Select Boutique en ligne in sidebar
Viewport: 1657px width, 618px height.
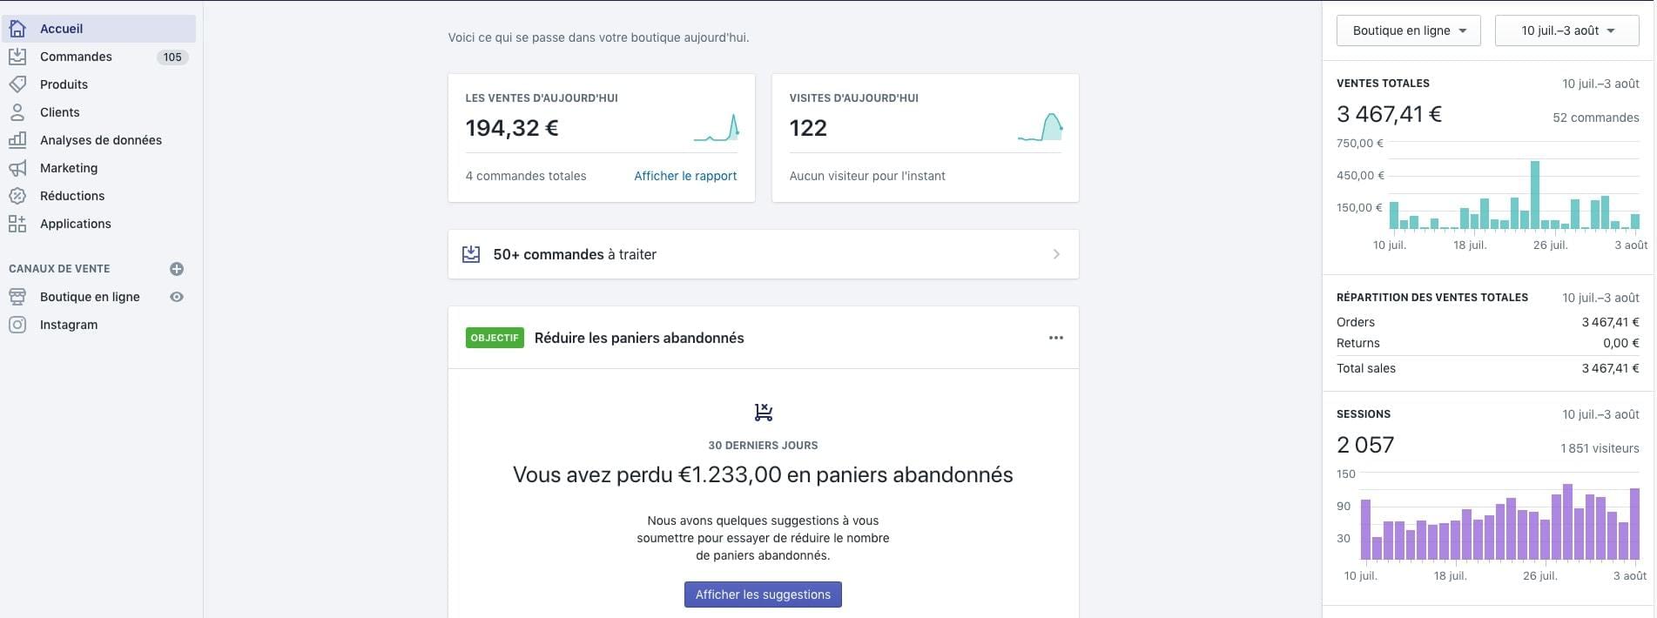point(90,297)
